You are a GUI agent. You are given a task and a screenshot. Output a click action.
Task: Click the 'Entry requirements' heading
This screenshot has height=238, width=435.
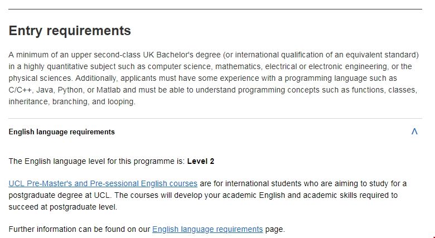(70, 31)
